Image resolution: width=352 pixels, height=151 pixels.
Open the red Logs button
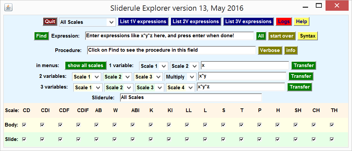point(284,22)
